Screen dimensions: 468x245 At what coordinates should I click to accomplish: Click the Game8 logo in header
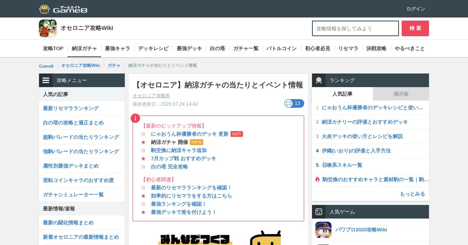[63, 9]
